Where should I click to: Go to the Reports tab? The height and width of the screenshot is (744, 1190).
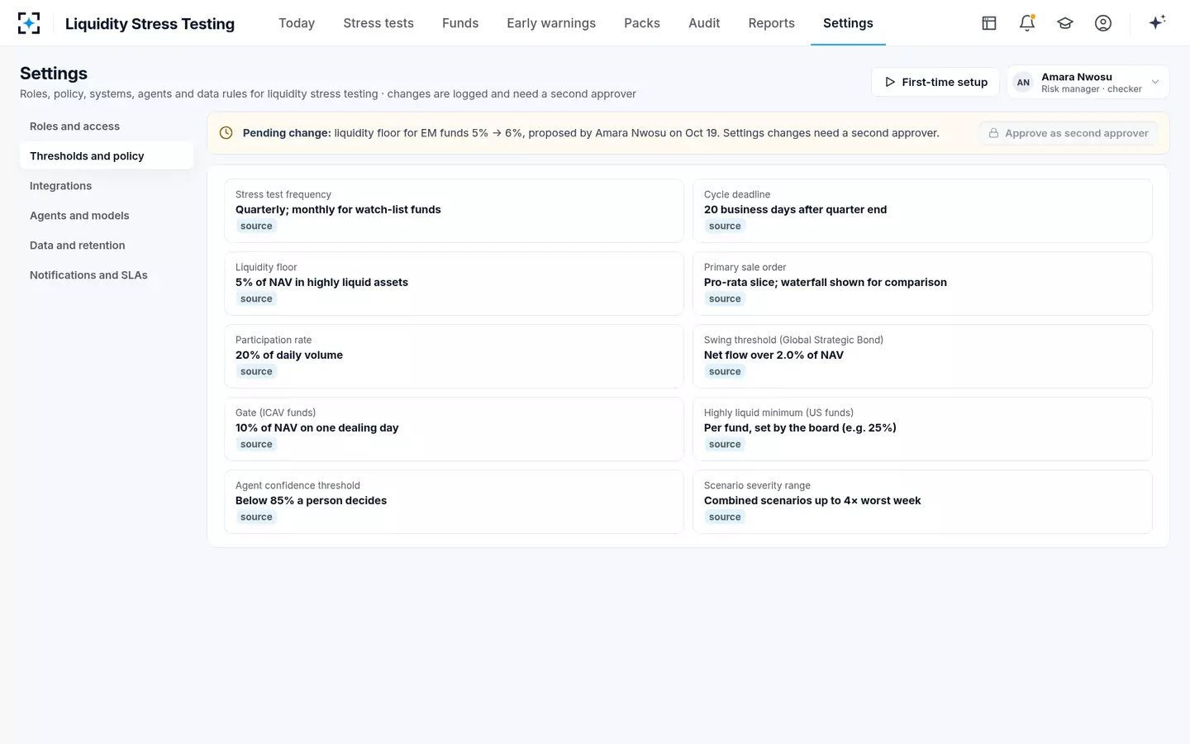[x=772, y=23]
